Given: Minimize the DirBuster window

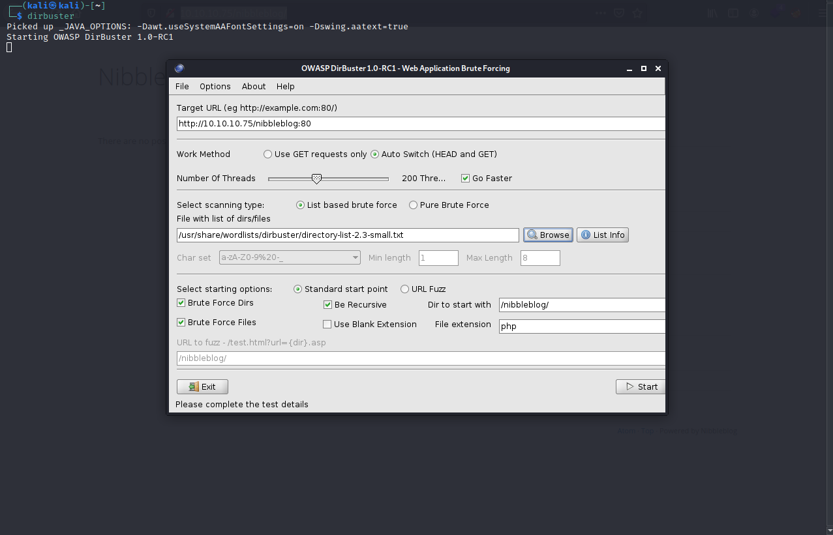Looking at the screenshot, I should coord(629,68).
